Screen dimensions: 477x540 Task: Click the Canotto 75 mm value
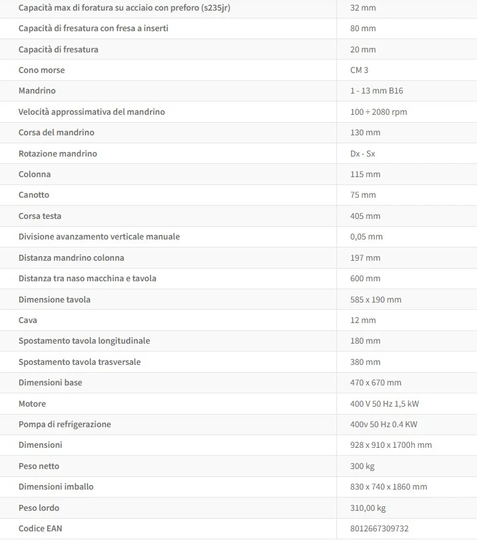coord(363,194)
